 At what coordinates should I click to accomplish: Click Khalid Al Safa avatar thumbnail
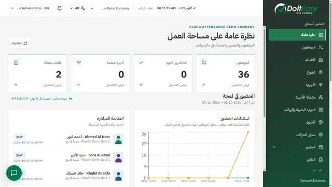(x=118, y=176)
